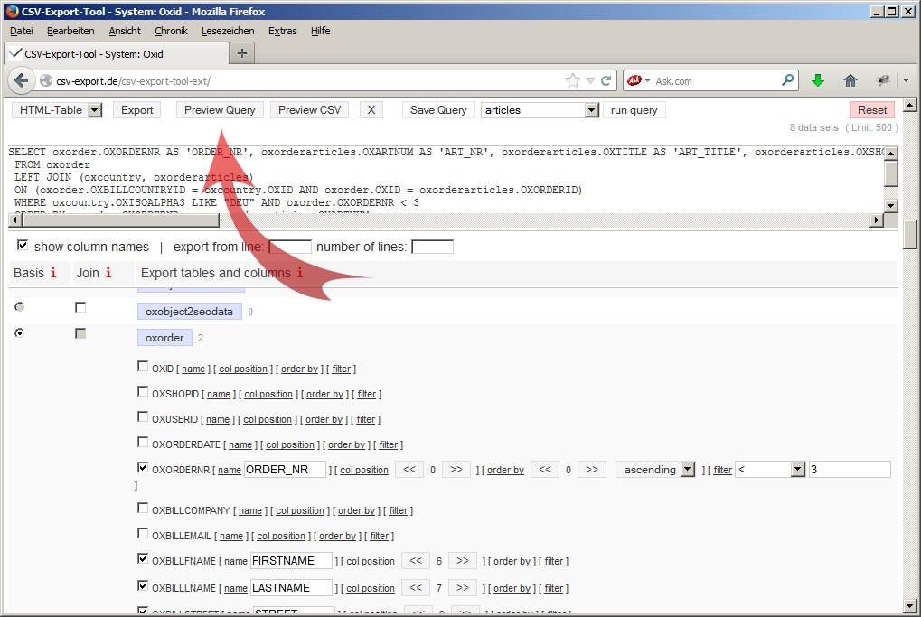Viewport: 921px width, 617px height.
Task: Click the oxorder table label
Action: coord(164,338)
